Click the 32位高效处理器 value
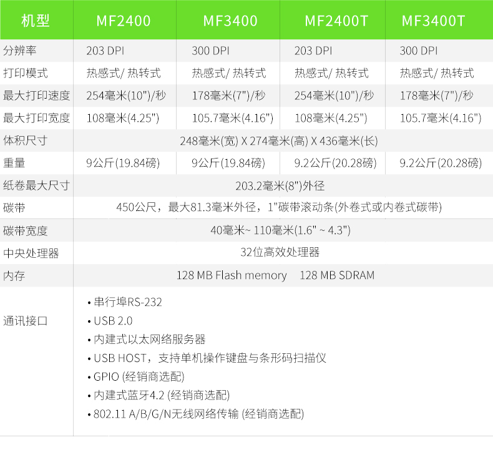The image size is (493, 475). [280, 252]
